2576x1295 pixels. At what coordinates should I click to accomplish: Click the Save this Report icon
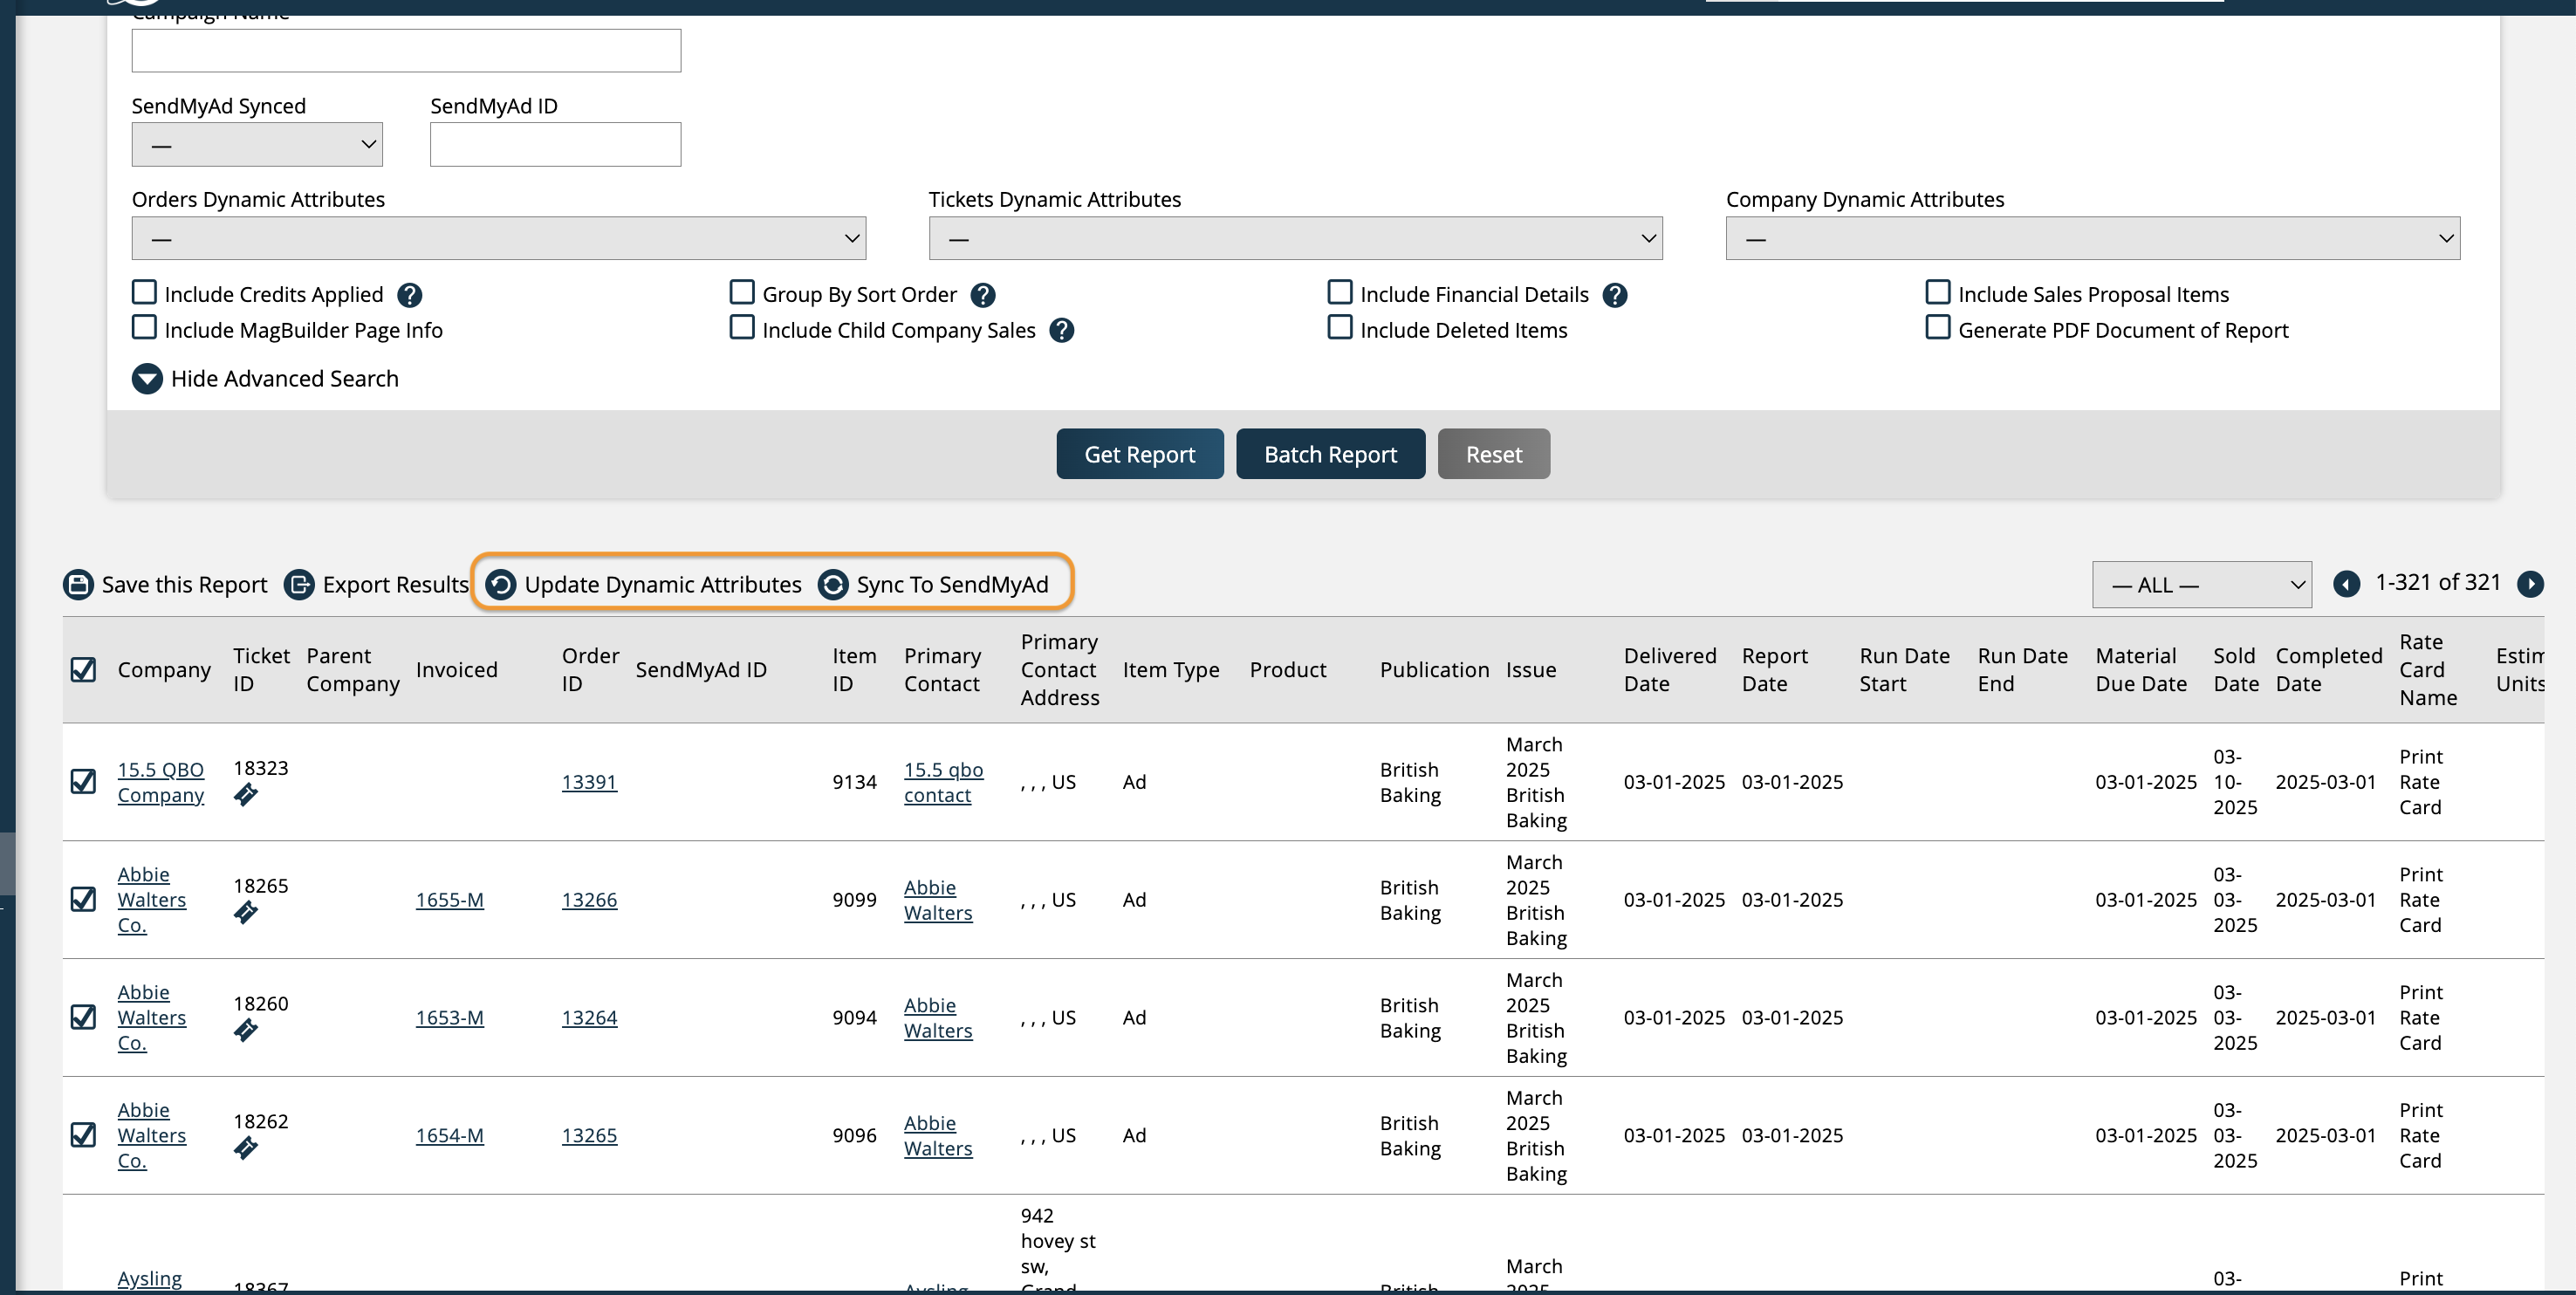point(78,584)
